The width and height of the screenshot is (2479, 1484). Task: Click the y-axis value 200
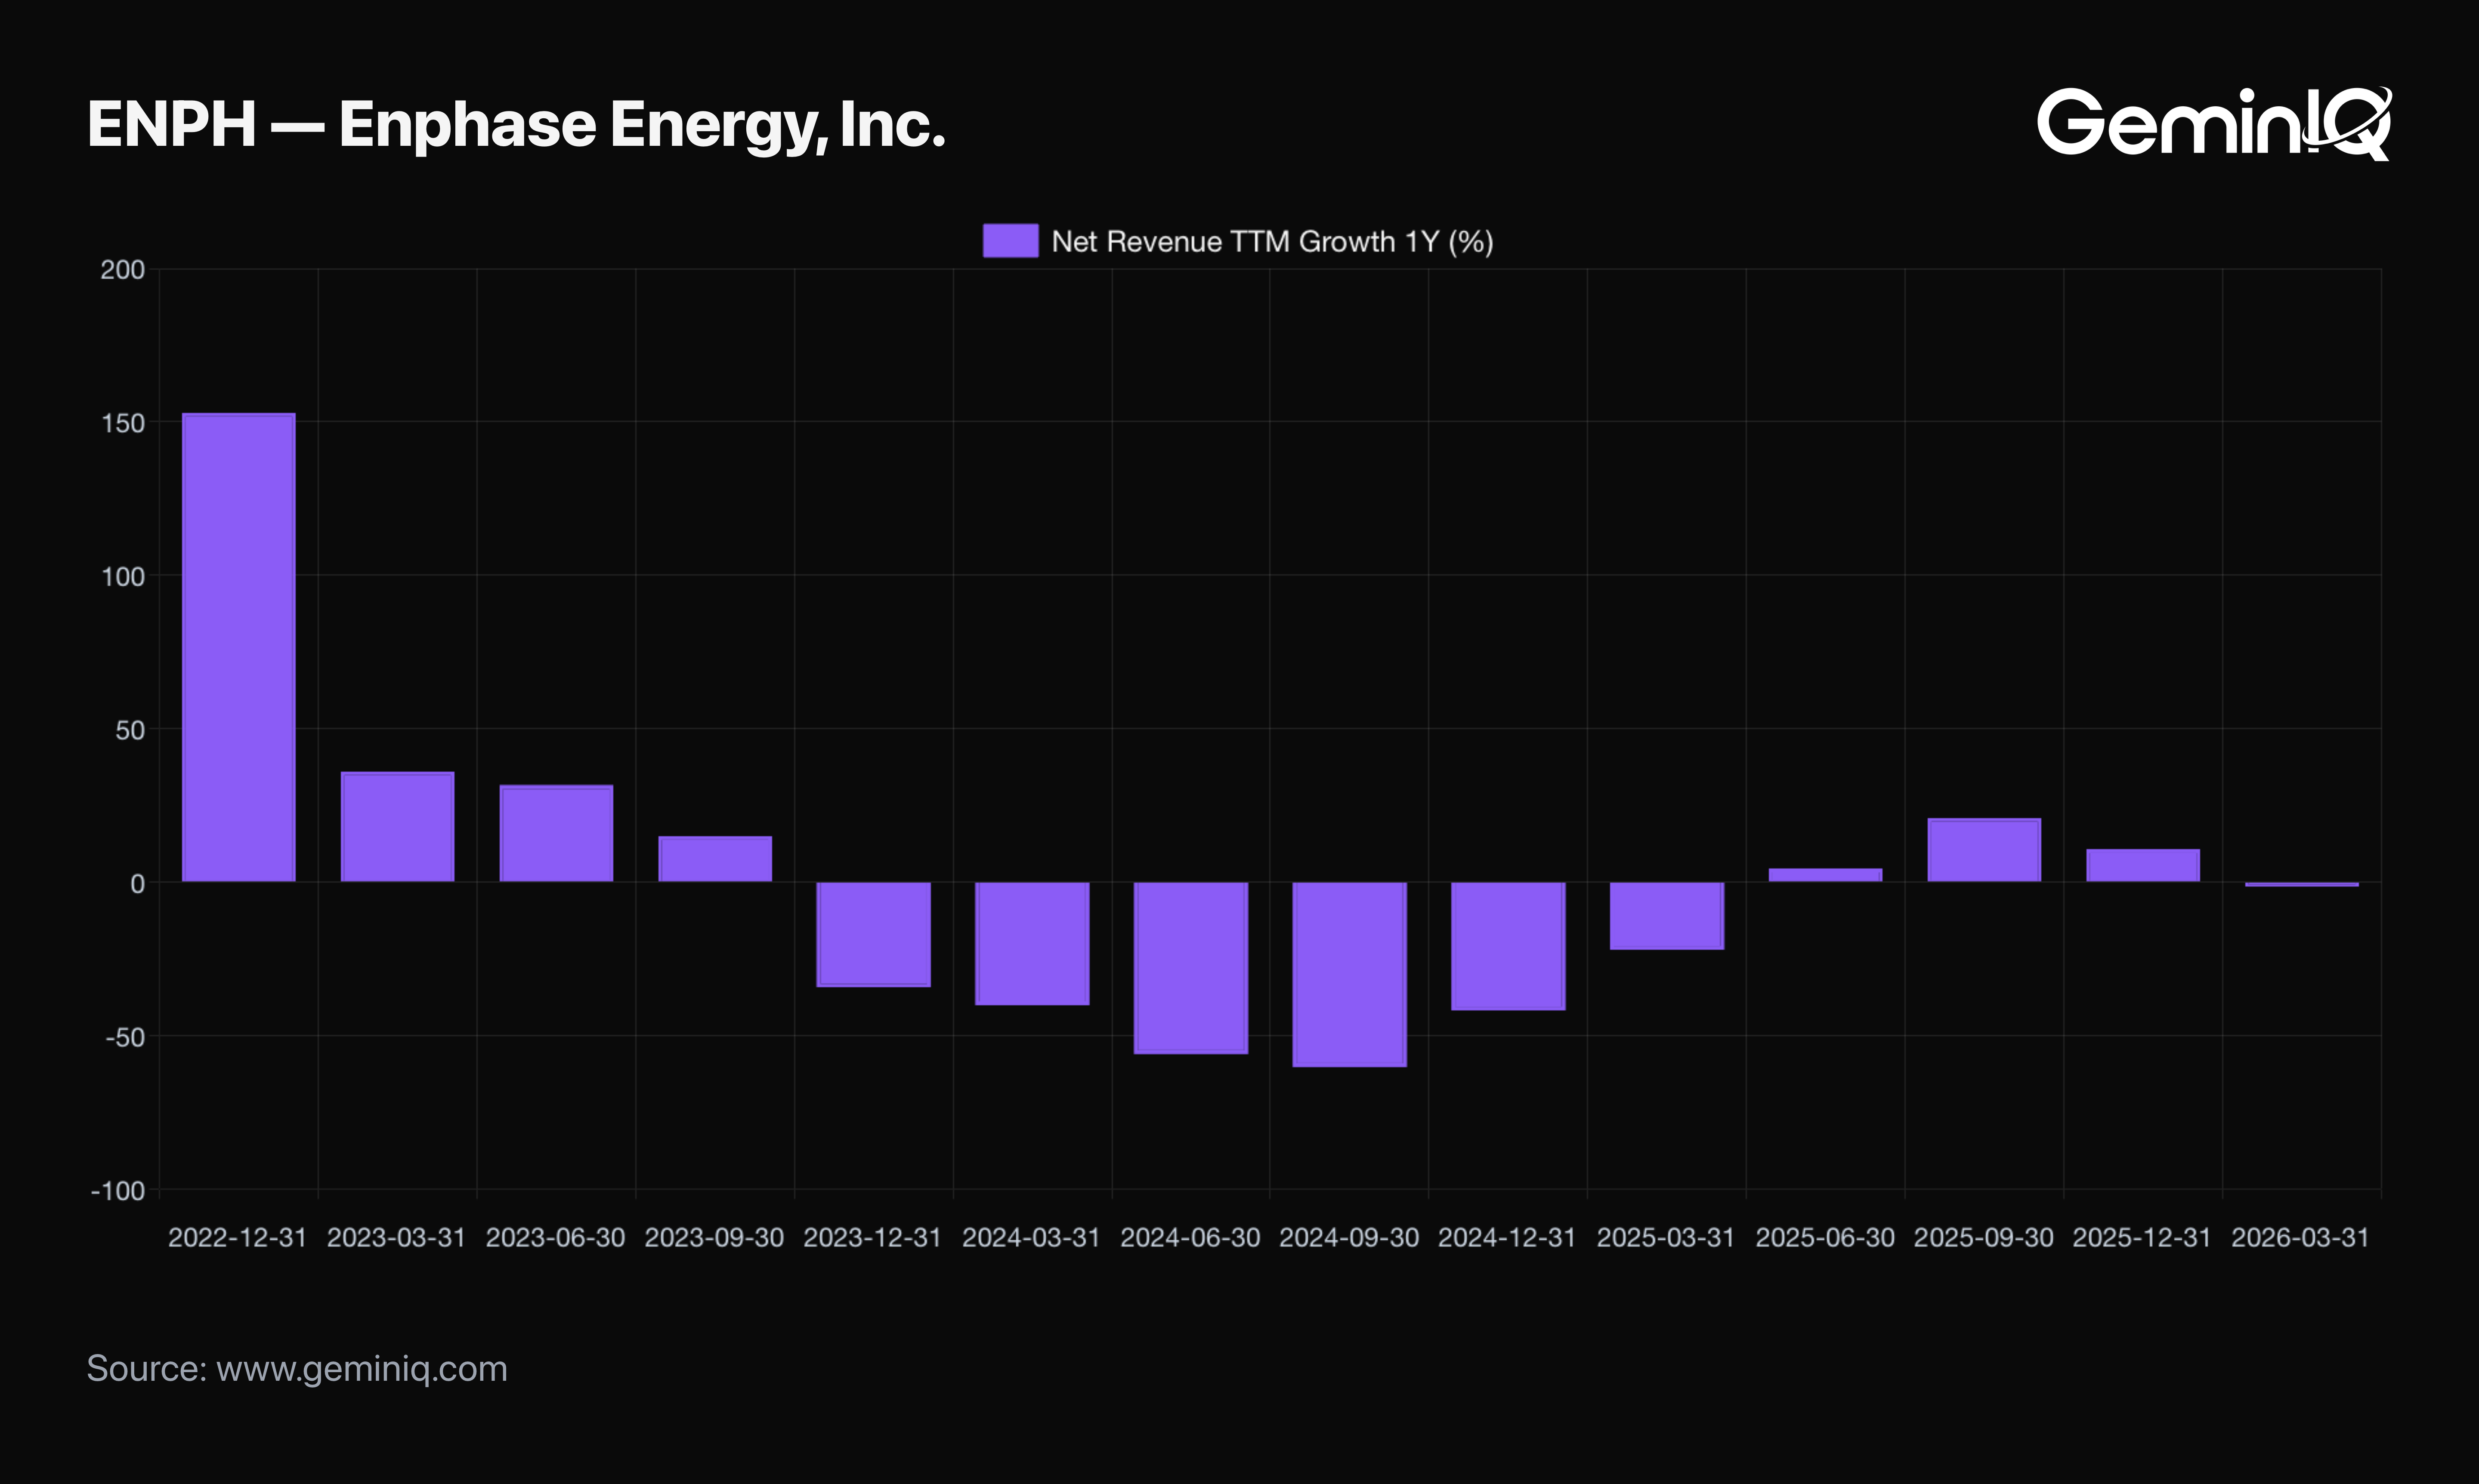click(123, 270)
